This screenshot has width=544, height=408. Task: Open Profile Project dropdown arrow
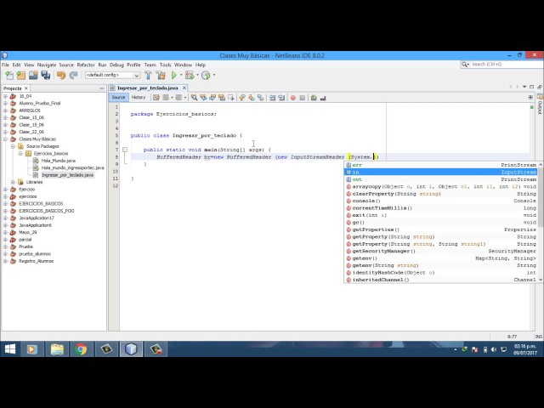(x=213, y=76)
